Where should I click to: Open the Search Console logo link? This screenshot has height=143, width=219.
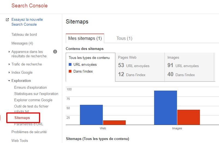pos(29,5)
